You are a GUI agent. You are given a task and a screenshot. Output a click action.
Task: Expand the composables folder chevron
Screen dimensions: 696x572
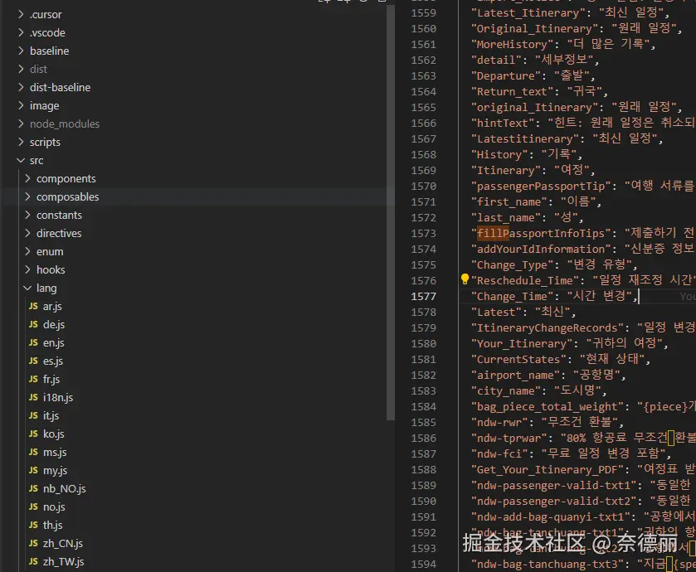tap(27, 196)
